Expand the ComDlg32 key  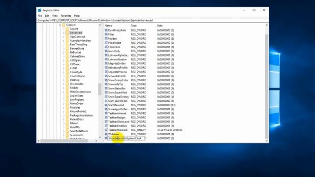63,72
